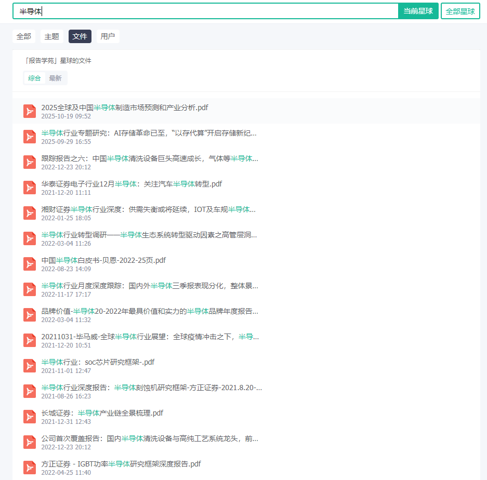Switch sorting to 综合
Viewport: 487px width, 480px height.
click(34, 78)
